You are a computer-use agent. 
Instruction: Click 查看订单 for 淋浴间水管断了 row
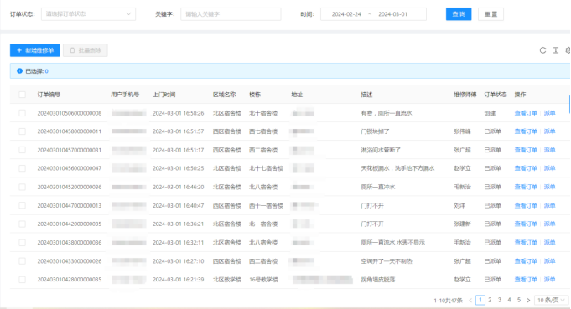click(526, 150)
